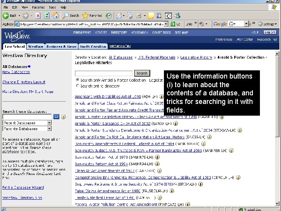Open info button for Bankruptcy Reform Act of 1978
This screenshot has width=281, height=211.
point(157,157)
